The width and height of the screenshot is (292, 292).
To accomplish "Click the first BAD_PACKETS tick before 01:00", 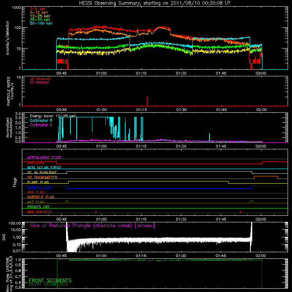I will pyautogui.click(x=96, y=212).
